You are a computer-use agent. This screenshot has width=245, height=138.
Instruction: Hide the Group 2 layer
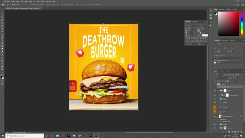point(215,90)
